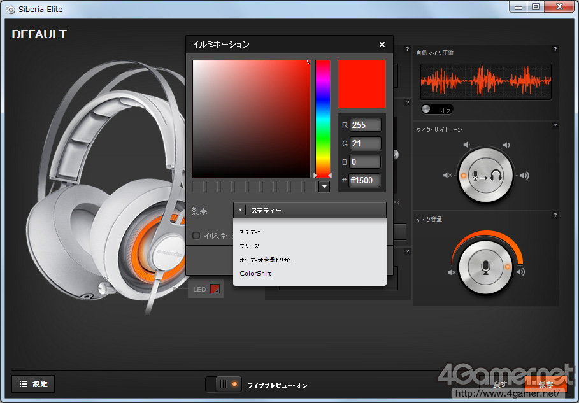Click the orange 保存 save button

pyautogui.click(x=545, y=385)
